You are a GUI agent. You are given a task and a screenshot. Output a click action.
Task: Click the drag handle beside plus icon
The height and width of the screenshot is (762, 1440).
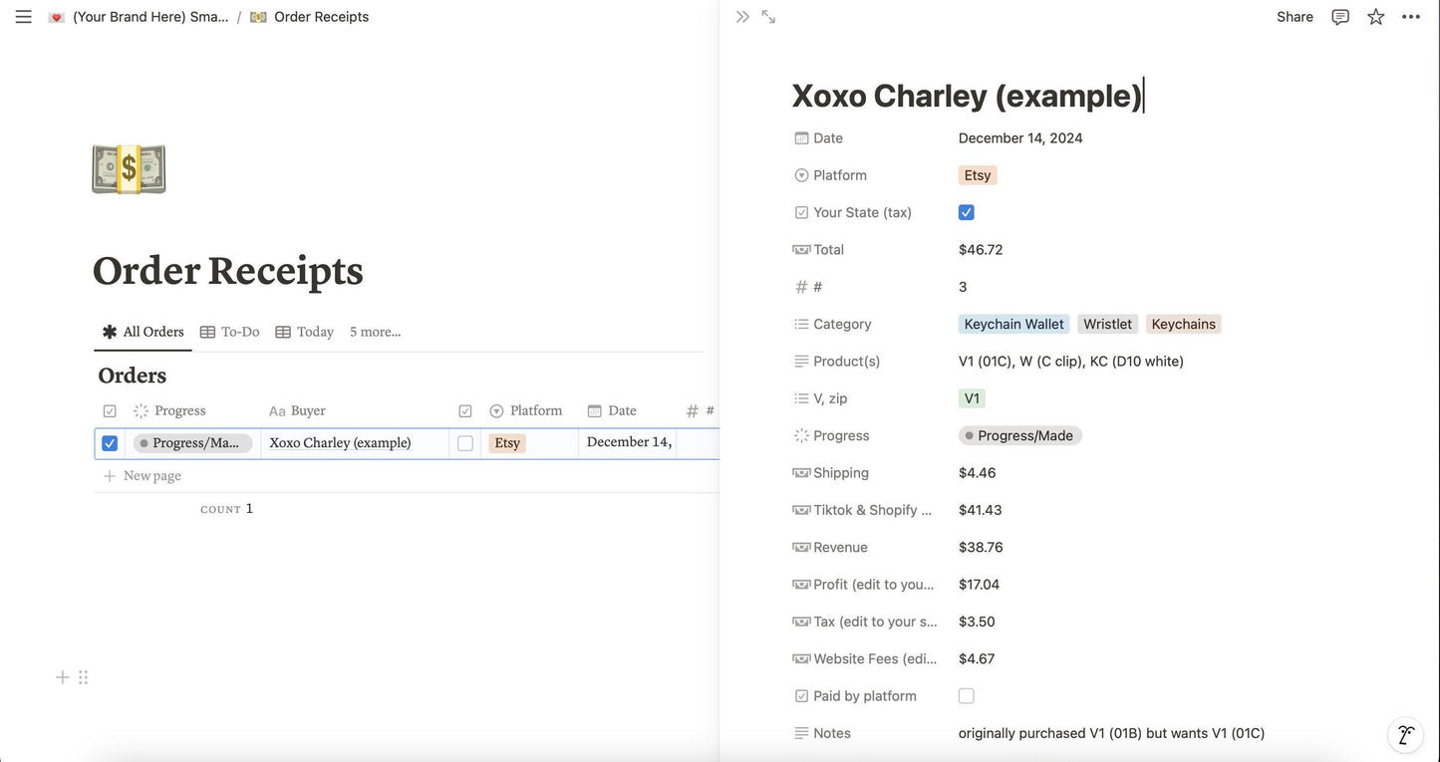click(x=84, y=677)
